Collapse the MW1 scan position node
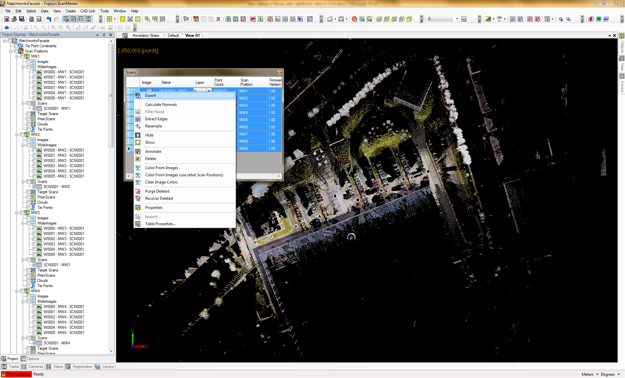 tap(17, 56)
